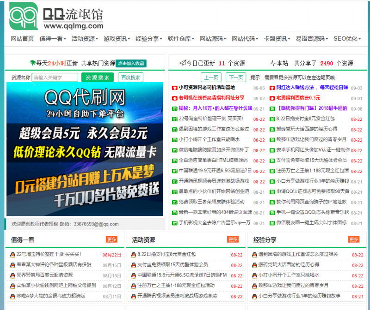Viewport: 370px width, 310px height.
Task: Open 8.22日撸支付宝8元赏金红包 in update list
Action: pyautogui.click(x=306, y=119)
